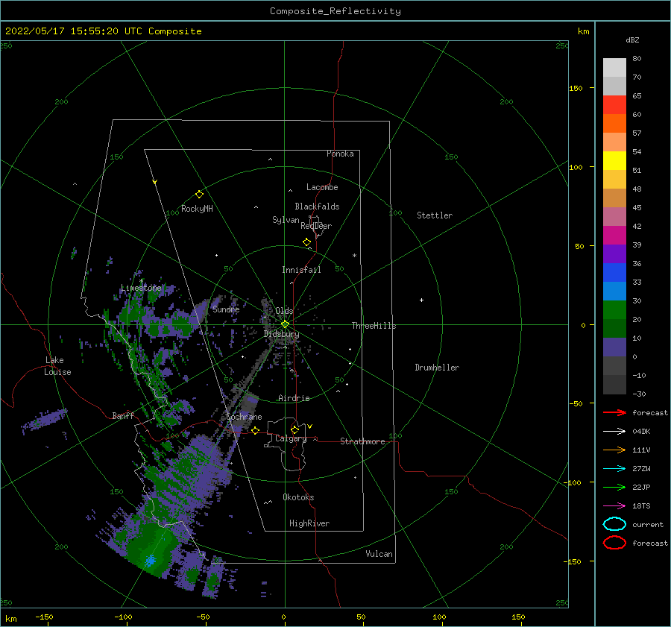Click the RockyMH label
This screenshot has height=627, width=671.
coord(197,209)
